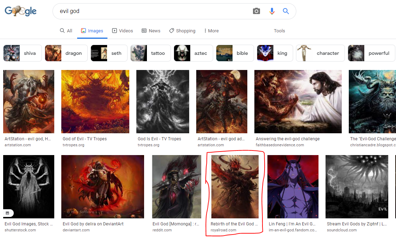Click the 'Evil God Images, Stock ...' title
Image resolution: width=396 pixels, height=237 pixels.
pos(29,224)
